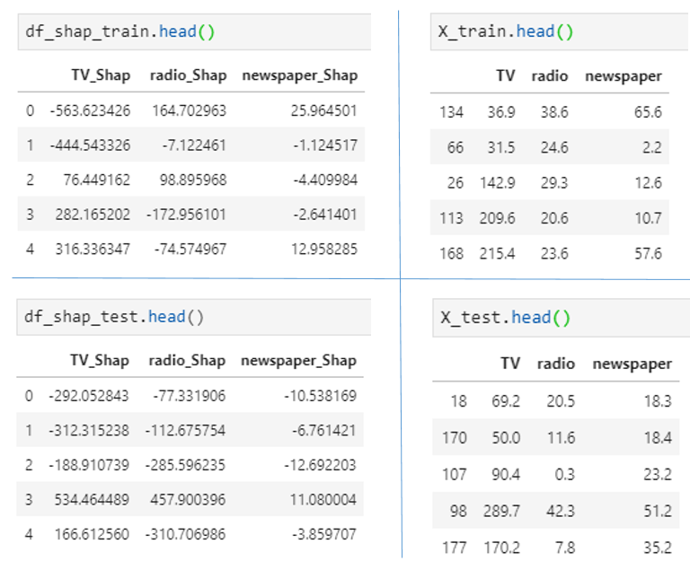Screen dimensions: 690x570
Task: Select the cell with value -310.706986
Action: [x=186, y=534]
